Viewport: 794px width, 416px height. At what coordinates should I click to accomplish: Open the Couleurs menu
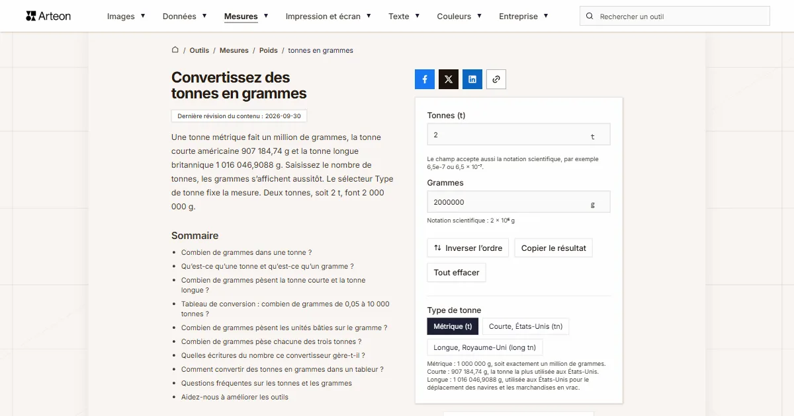point(459,16)
